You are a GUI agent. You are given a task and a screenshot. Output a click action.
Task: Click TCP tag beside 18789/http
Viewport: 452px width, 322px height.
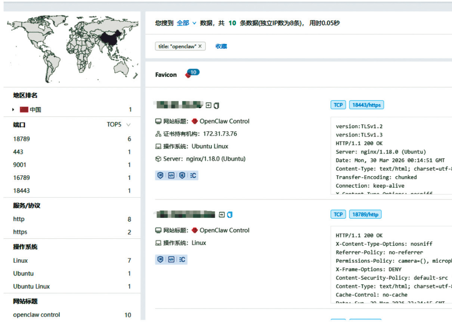(338, 214)
